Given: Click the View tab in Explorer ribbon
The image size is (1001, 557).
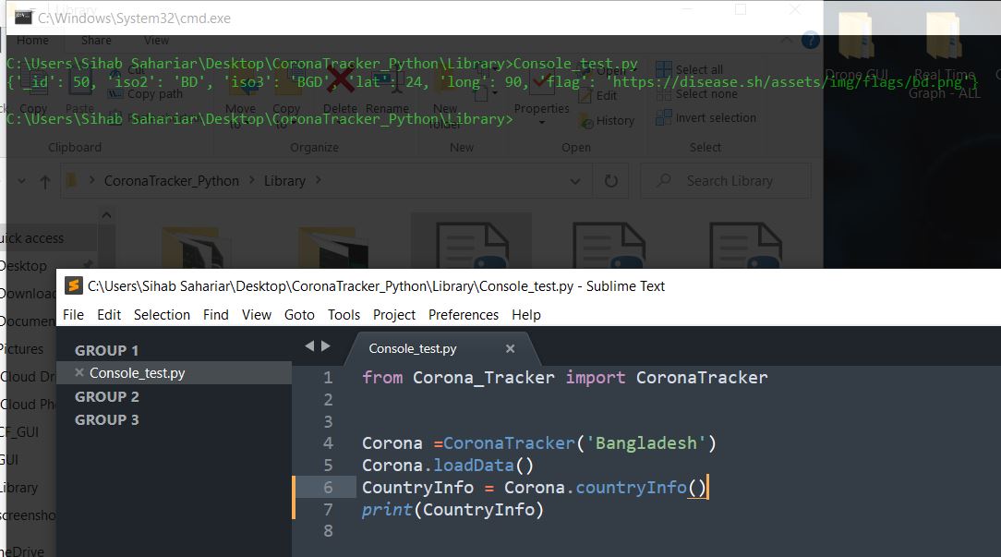Looking at the screenshot, I should click(156, 41).
